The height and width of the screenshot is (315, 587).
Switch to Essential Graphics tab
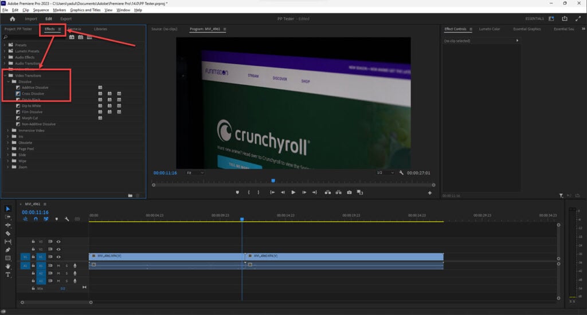(527, 29)
